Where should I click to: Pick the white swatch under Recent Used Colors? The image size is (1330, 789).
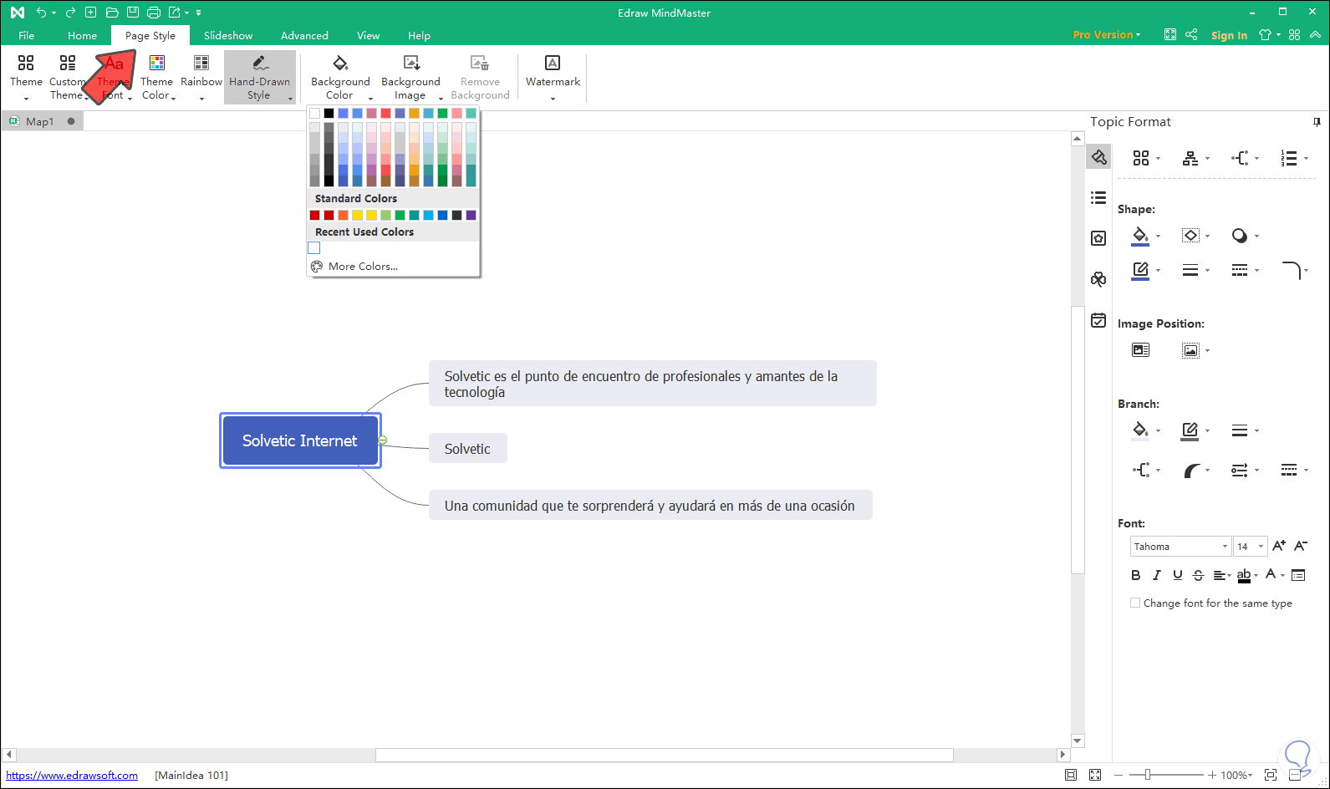point(314,248)
